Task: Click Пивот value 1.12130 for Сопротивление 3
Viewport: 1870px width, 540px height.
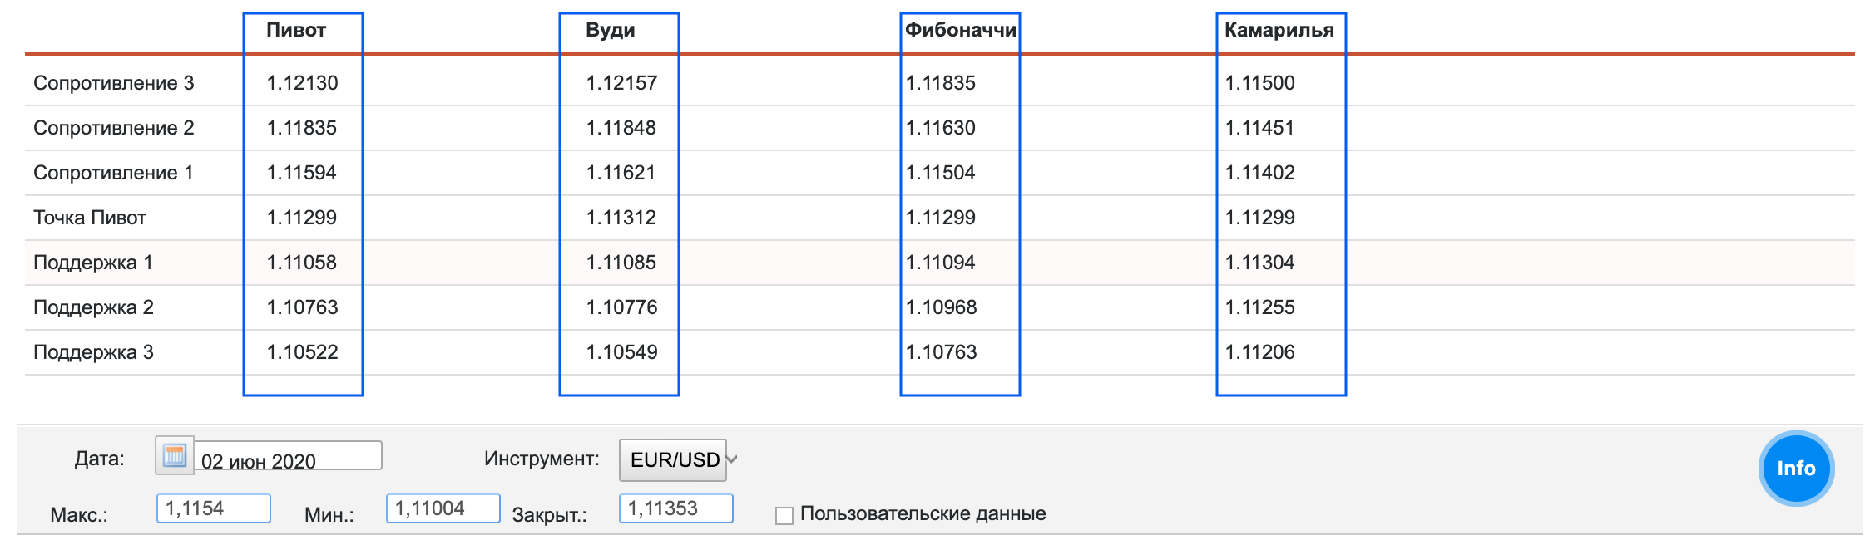Action: 302,83
